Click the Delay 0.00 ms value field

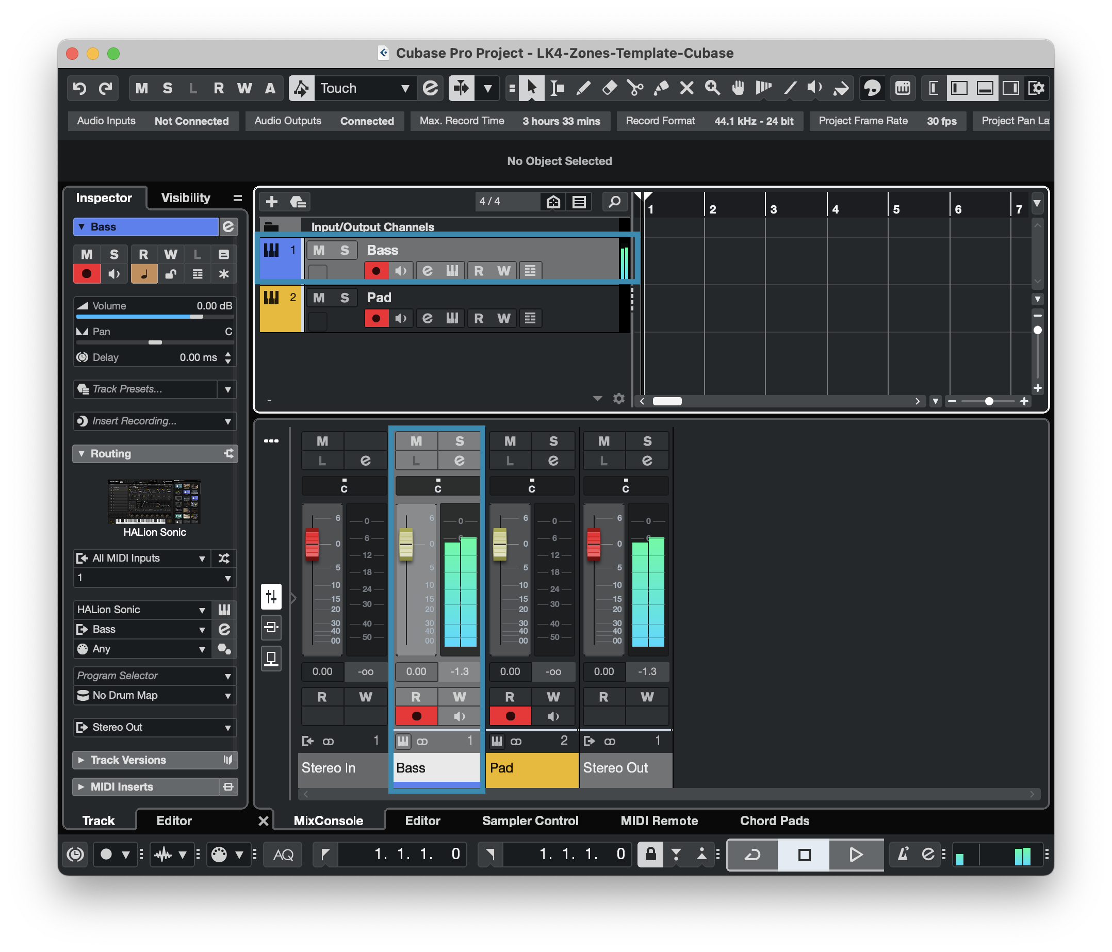198,358
